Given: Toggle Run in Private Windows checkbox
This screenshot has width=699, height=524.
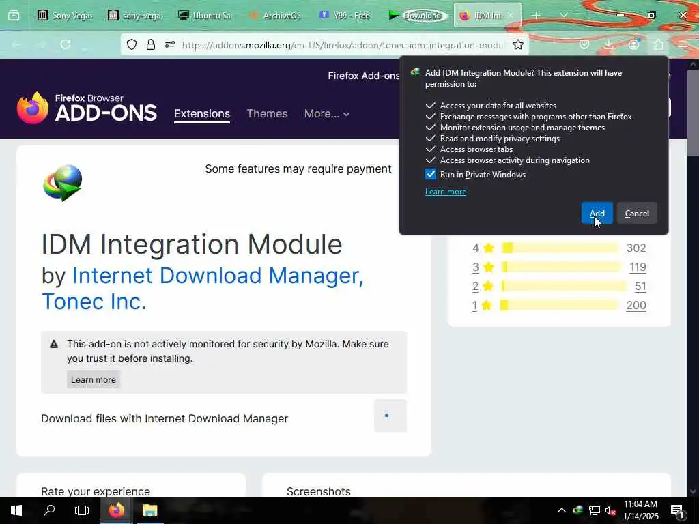Looking at the screenshot, I should pyautogui.click(x=430, y=174).
